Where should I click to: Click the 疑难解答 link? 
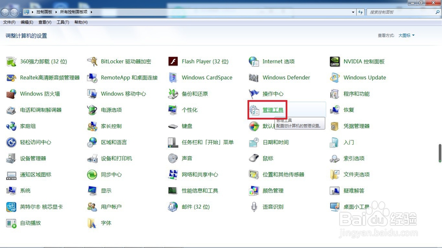[x=354, y=191]
